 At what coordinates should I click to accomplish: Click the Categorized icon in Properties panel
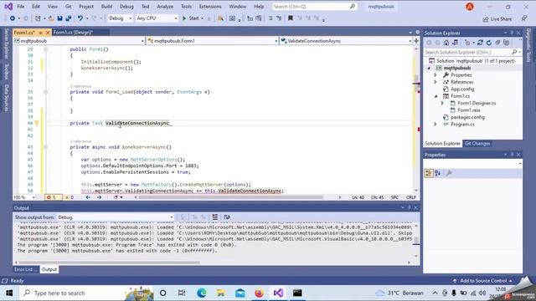coord(428,173)
